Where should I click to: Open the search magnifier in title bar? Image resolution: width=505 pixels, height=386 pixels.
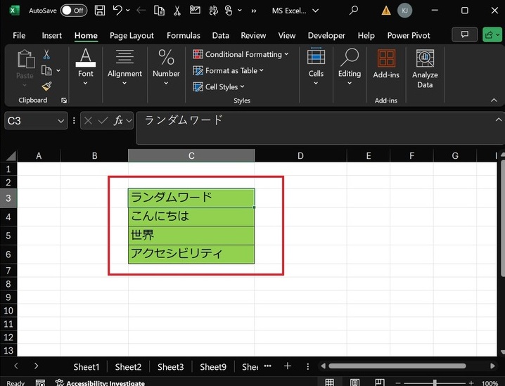pos(354,11)
